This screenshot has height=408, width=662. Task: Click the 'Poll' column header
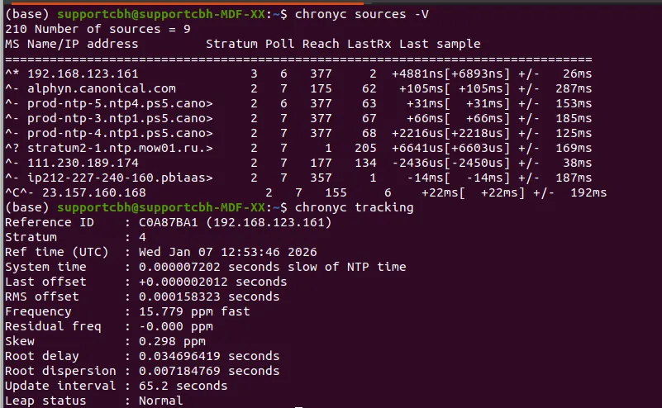(279, 44)
